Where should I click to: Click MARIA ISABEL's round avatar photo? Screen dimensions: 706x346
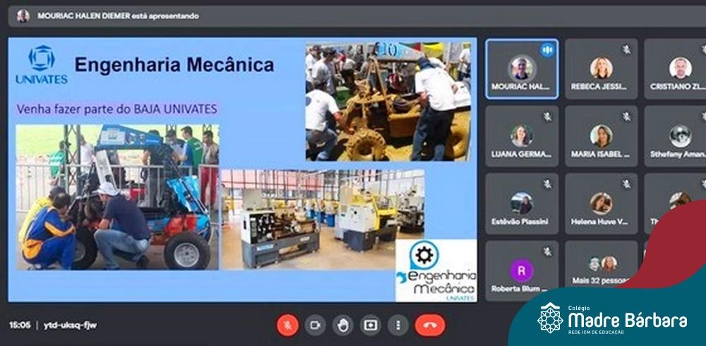click(x=601, y=136)
